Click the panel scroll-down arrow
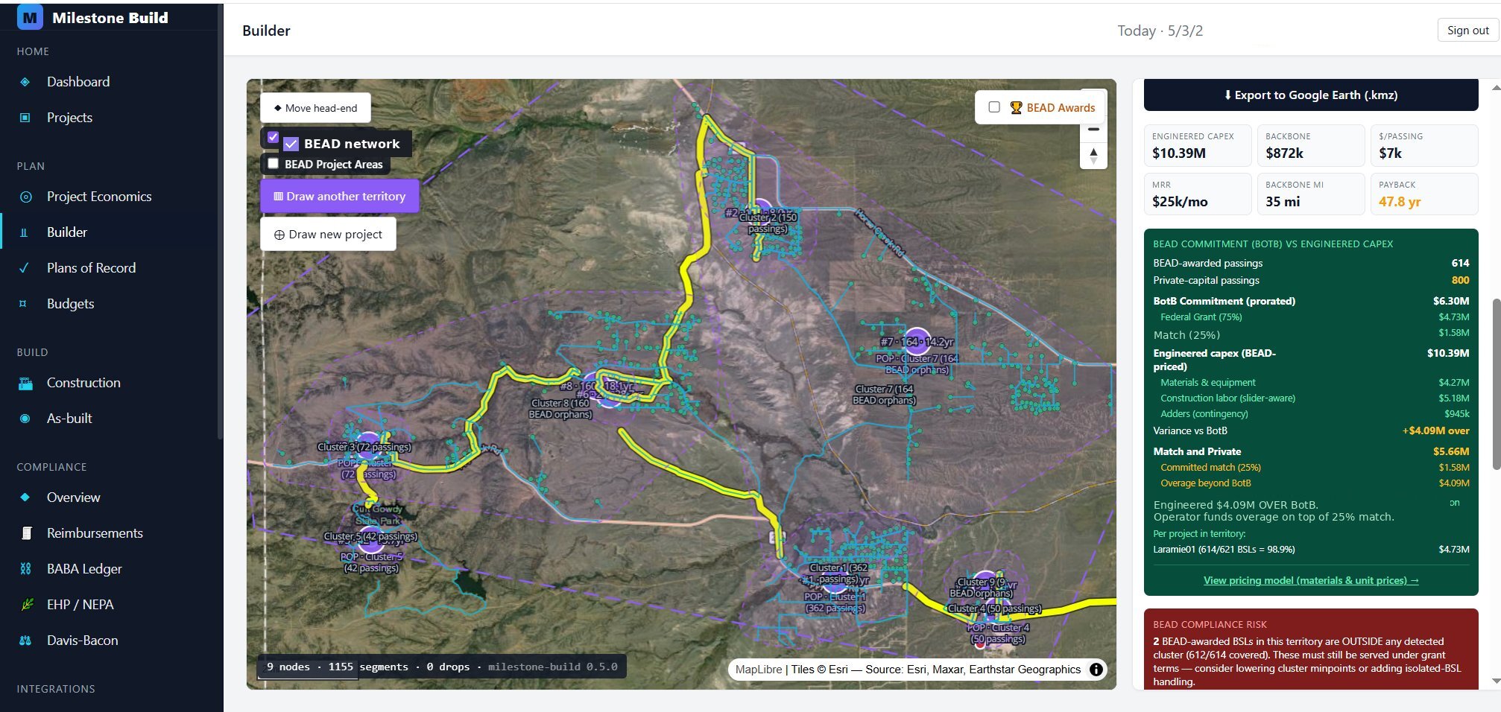Viewport: 1501px width, 712px height. click(x=1496, y=681)
